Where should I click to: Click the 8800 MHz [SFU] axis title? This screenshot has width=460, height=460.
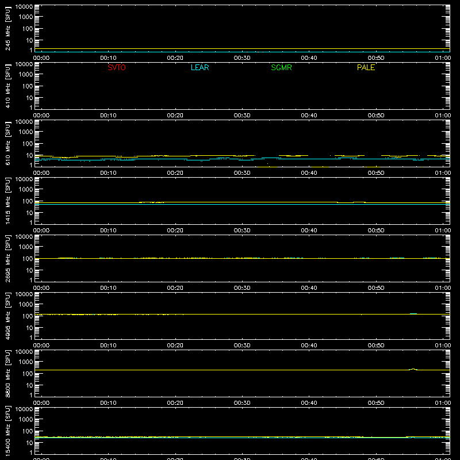(x=7, y=373)
